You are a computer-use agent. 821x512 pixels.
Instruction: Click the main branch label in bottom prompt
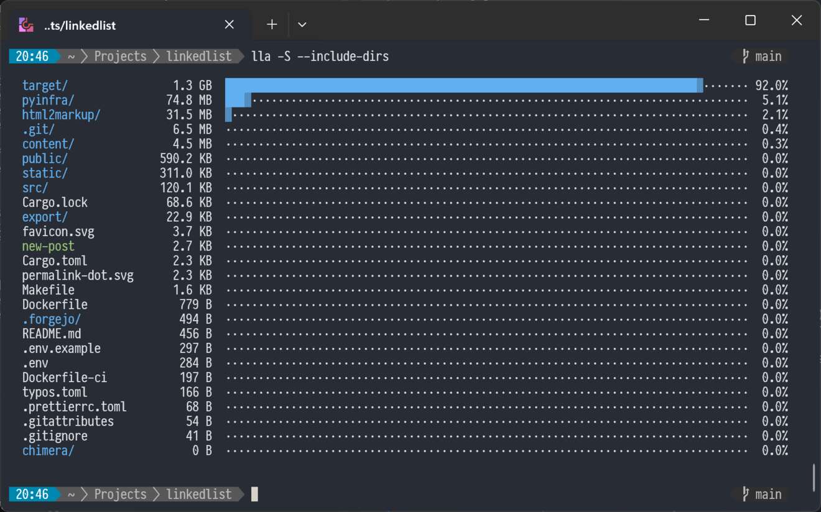(768, 495)
